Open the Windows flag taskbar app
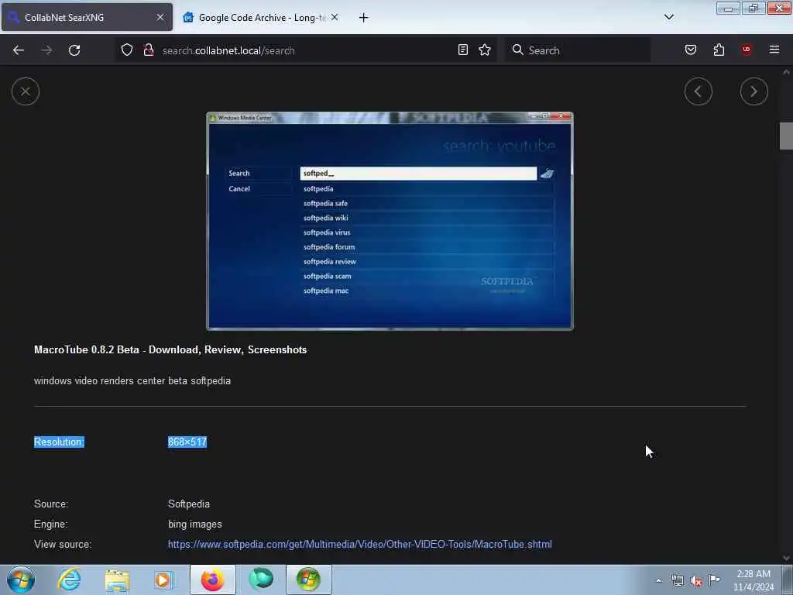The height and width of the screenshot is (595, 793). click(308, 580)
